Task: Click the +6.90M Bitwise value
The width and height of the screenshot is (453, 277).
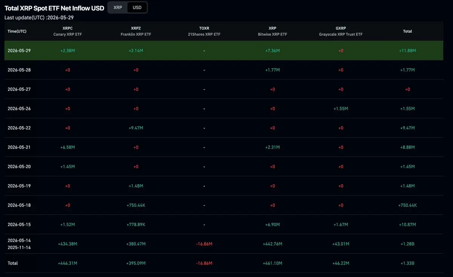Action: [x=273, y=225]
